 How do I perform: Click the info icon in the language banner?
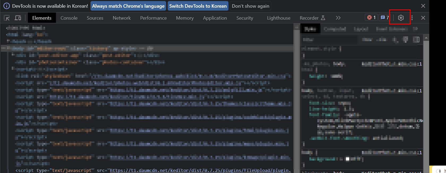pyautogui.click(x=7, y=6)
